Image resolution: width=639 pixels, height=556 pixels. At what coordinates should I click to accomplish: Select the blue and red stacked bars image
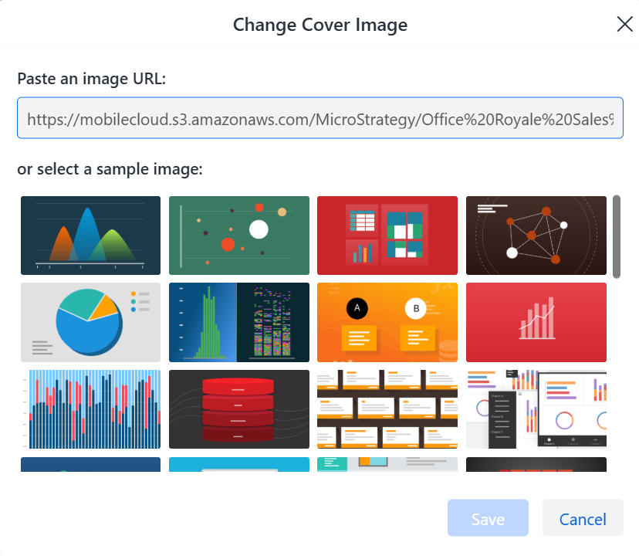tap(91, 409)
